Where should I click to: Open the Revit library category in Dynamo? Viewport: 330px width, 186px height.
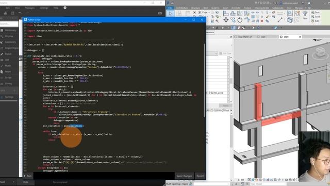[x=9, y=72]
